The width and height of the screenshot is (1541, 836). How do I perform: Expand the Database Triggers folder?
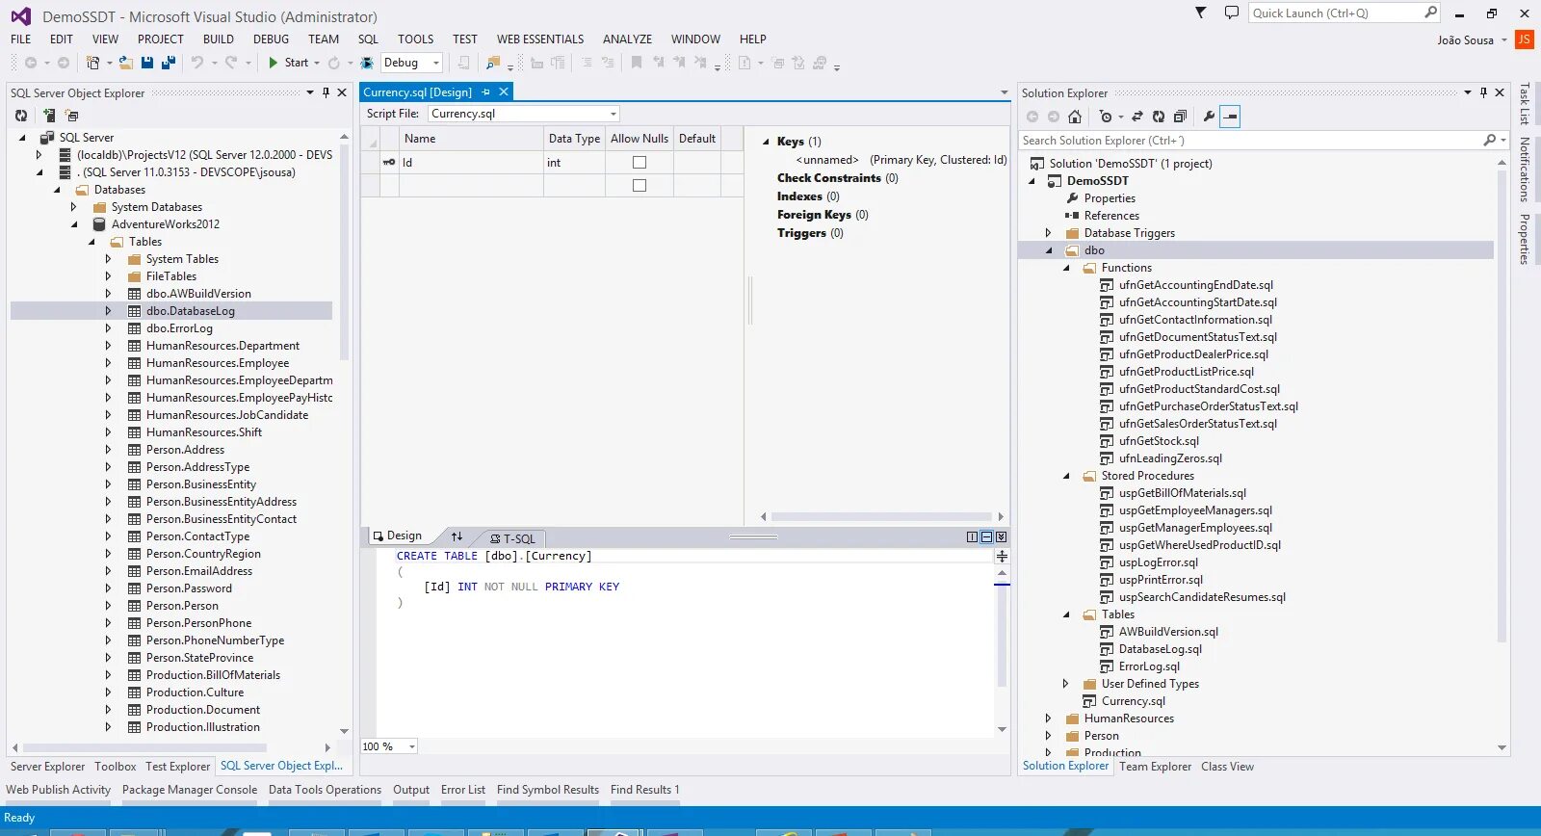[1048, 233]
